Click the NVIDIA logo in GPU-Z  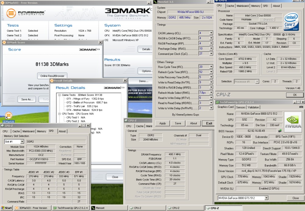click(x=293, y=121)
